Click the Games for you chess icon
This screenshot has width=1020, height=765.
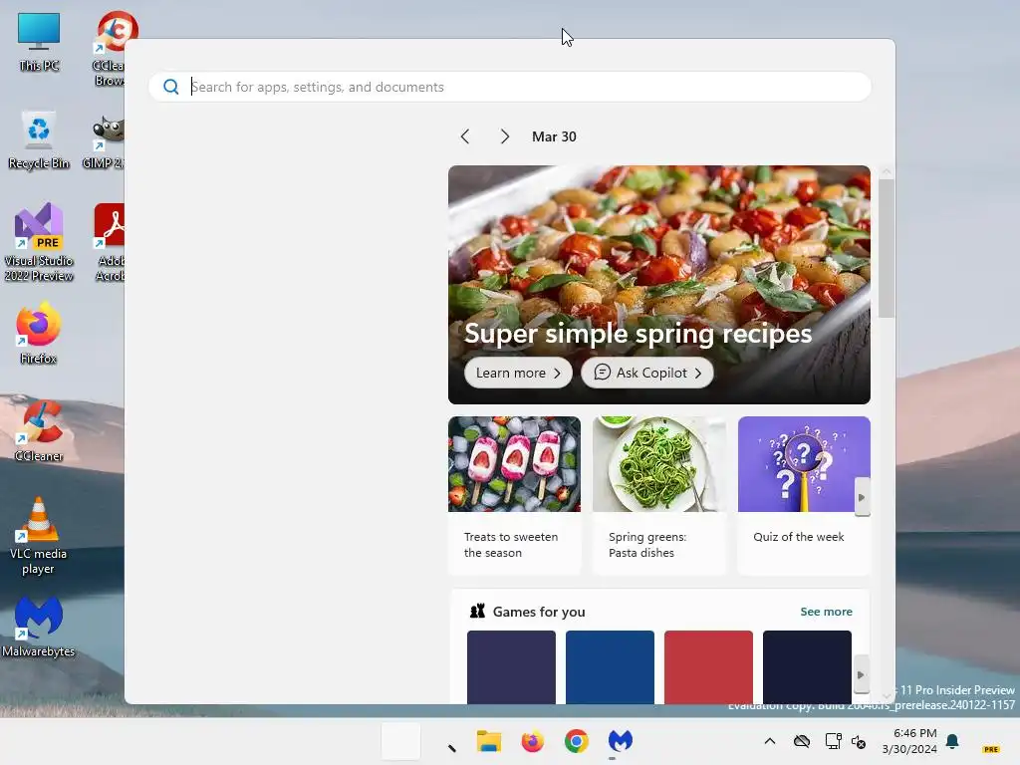[477, 611]
